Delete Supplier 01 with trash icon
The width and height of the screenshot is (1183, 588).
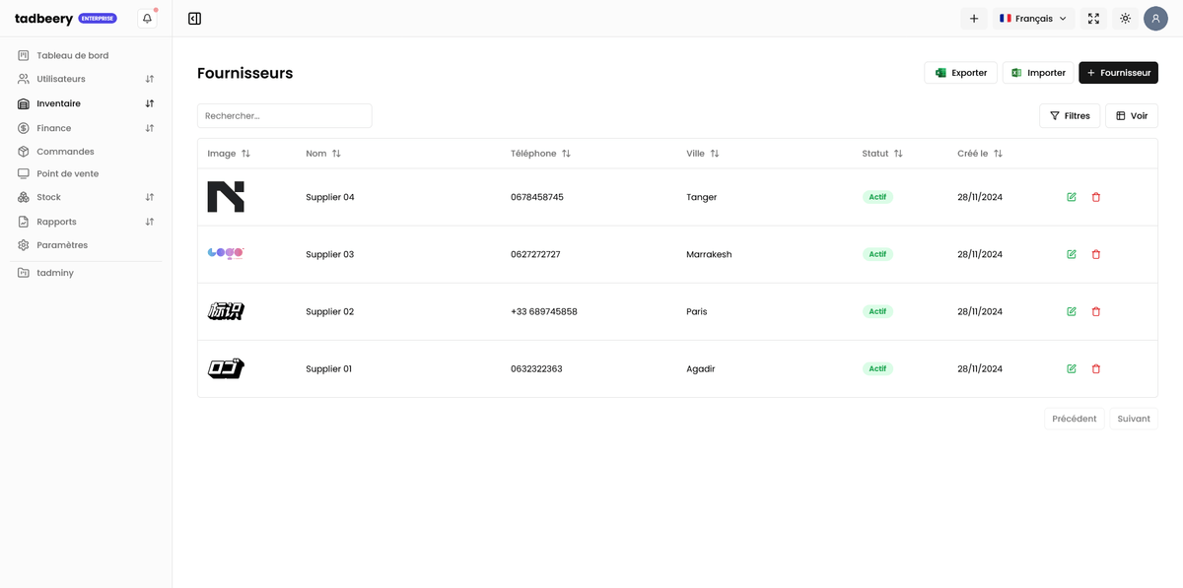click(1096, 369)
